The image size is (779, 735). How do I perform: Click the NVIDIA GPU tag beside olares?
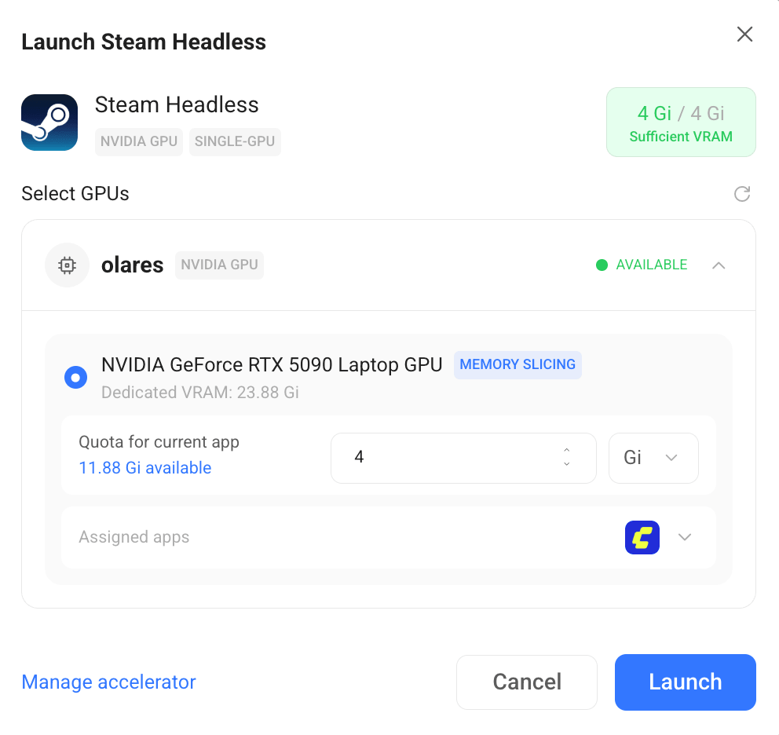coord(219,265)
